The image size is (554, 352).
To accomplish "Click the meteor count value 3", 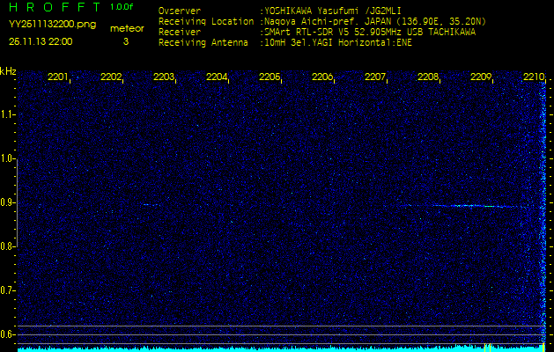I will 125,41.
